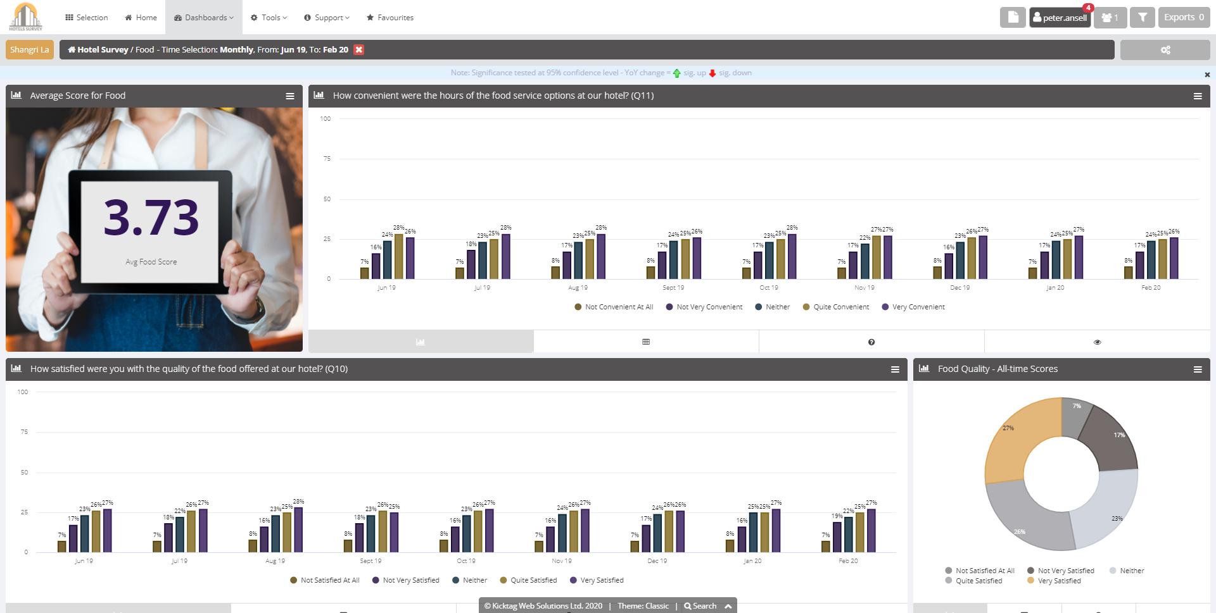Toggle the eye visibility icon under Q11 chart
This screenshot has width=1216, height=613.
click(x=1097, y=342)
